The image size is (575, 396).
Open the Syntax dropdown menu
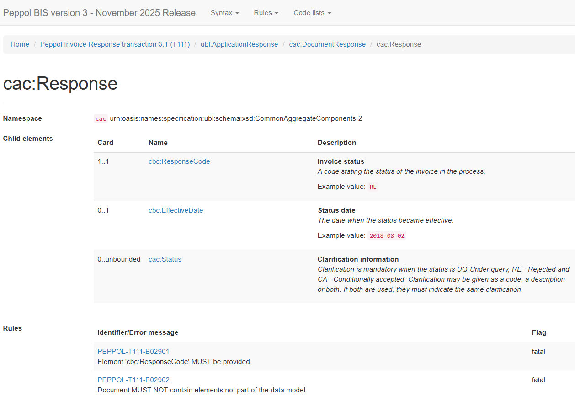[x=224, y=13]
